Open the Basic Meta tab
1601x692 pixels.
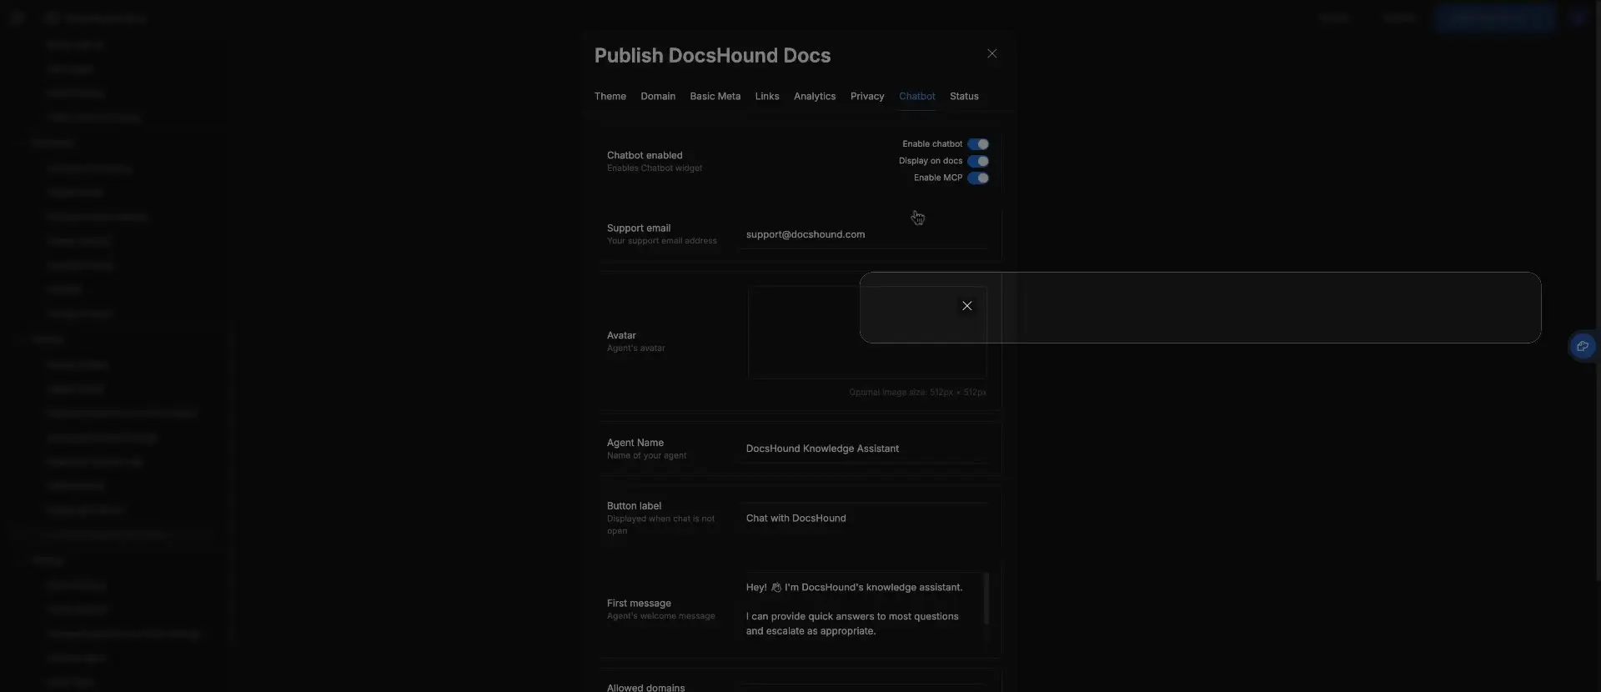(x=715, y=97)
